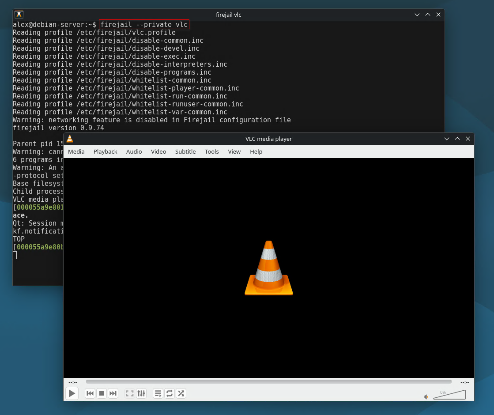Click the terminal app icon in title bar
The image size is (494, 415).
pos(19,15)
